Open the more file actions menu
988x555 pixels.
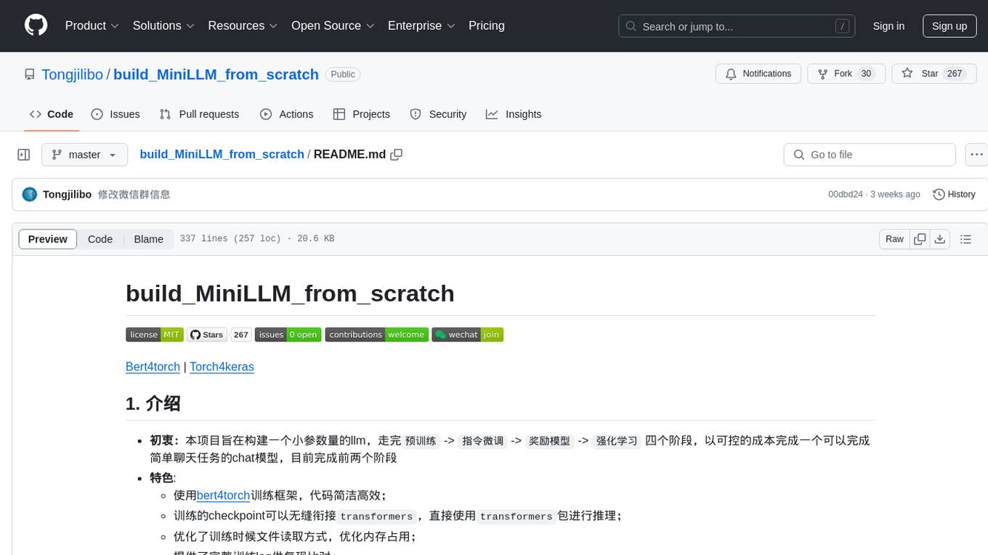(976, 155)
